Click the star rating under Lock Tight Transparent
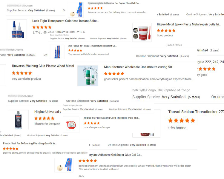This screenshot has height=179, width=224. pyautogui.click(x=42, y=27)
